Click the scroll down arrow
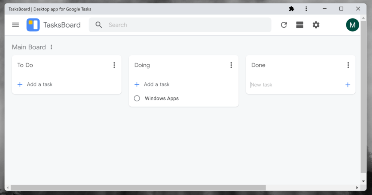The image size is (372, 195). pos(363,181)
